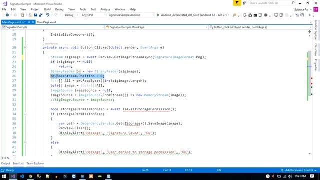Click the 0 references CodeLens link

[x=50, y=43]
